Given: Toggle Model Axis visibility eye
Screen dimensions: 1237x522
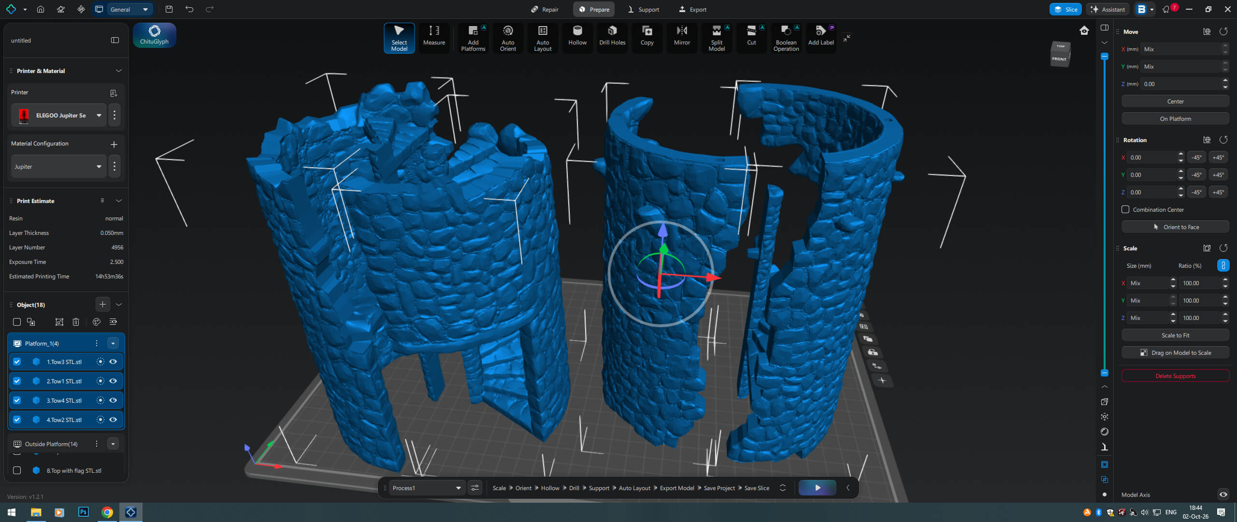Looking at the screenshot, I should 1223,494.
